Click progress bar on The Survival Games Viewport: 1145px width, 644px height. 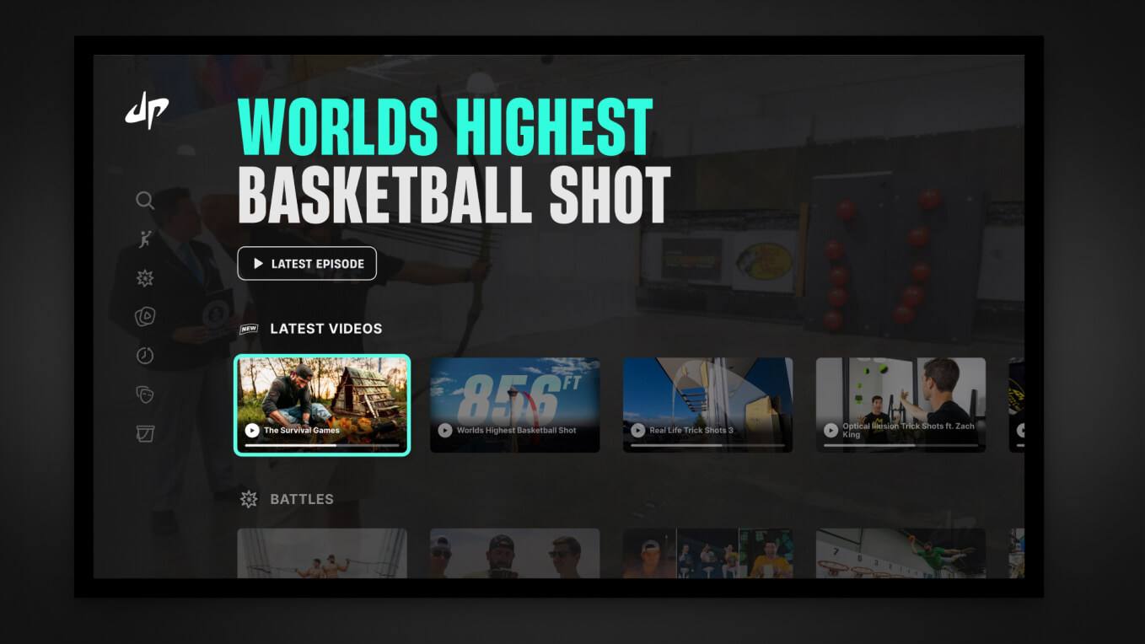(x=322, y=445)
